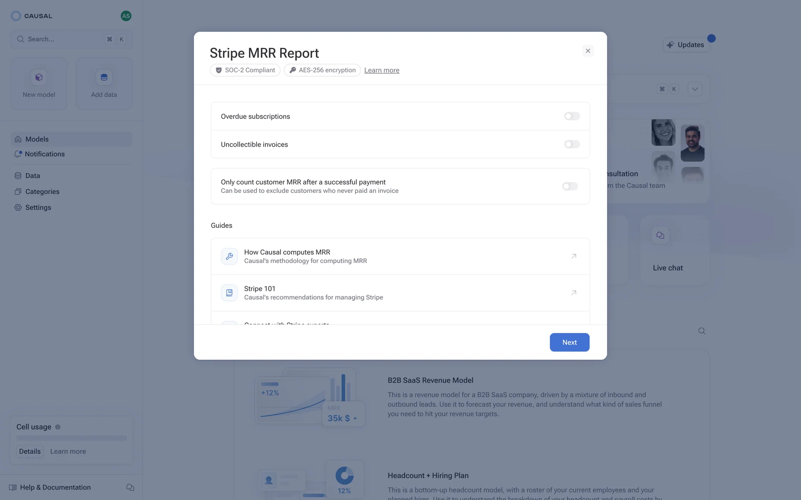This screenshot has height=500, width=801.
Task: Click the Add data database icon
Action: coord(104,77)
